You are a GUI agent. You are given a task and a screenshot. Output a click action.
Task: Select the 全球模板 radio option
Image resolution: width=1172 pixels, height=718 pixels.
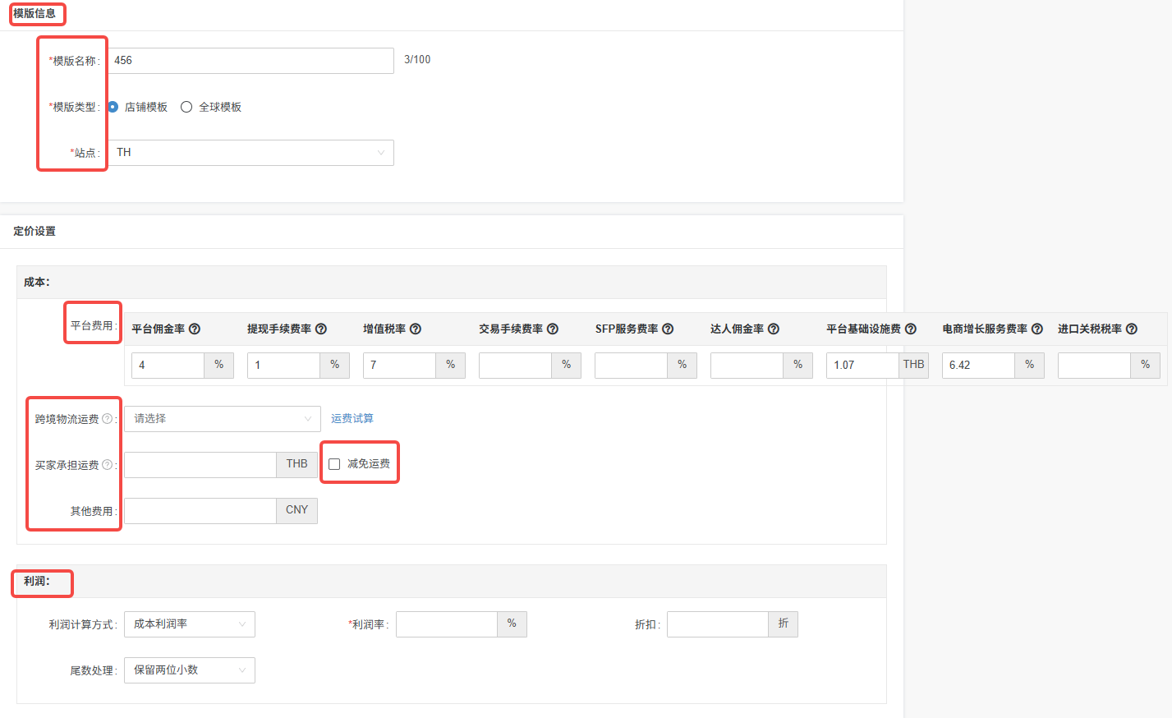tap(186, 107)
